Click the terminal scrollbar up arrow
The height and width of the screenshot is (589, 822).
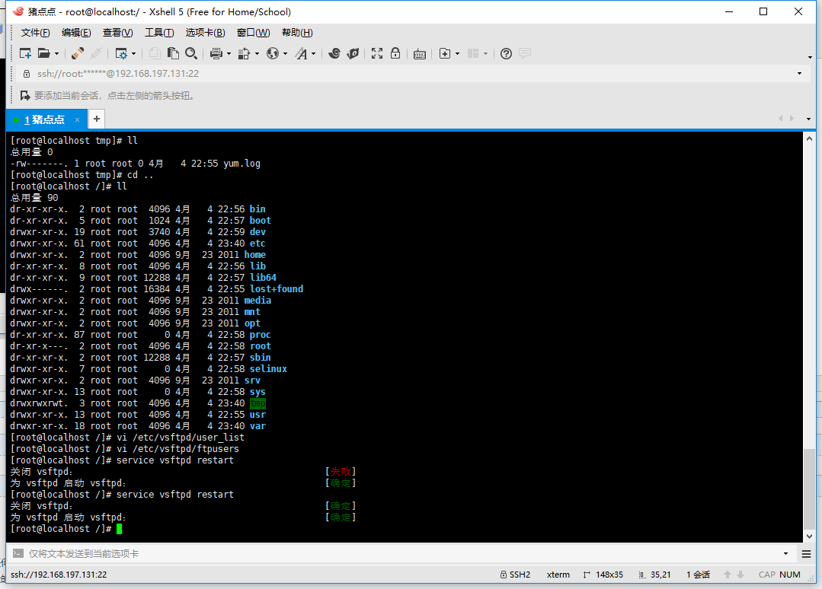point(809,138)
